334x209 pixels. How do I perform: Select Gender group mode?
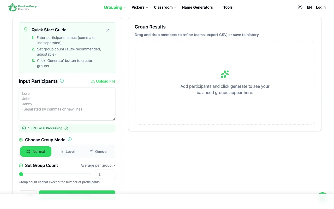pyautogui.click(x=99, y=152)
